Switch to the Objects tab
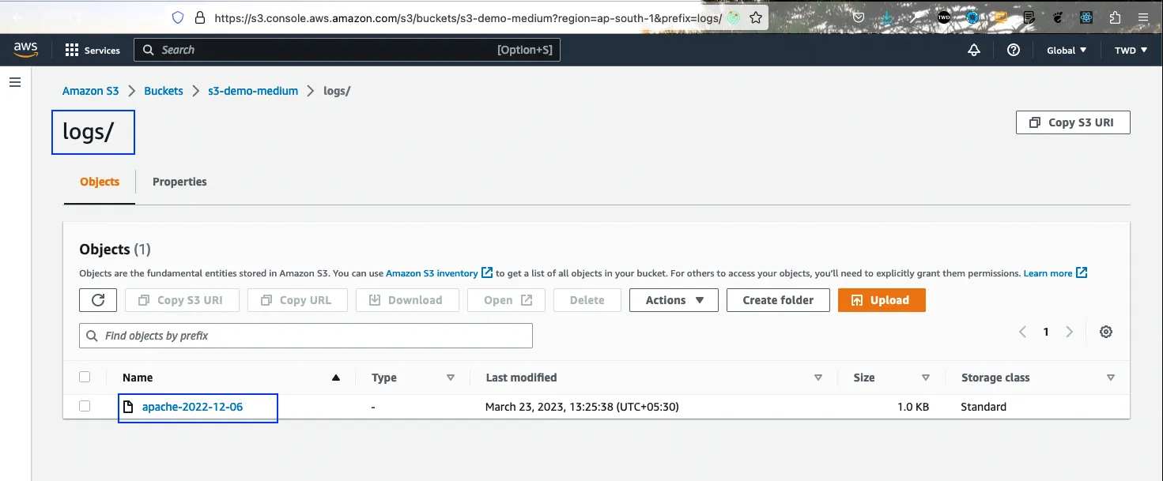This screenshot has height=481, width=1163. tap(100, 182)
